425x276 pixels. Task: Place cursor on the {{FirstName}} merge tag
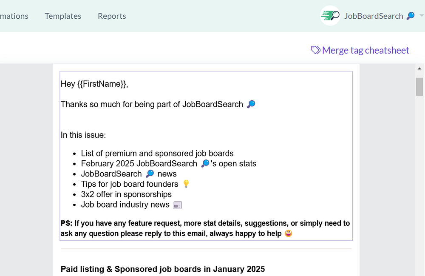[x=102, y=84]
